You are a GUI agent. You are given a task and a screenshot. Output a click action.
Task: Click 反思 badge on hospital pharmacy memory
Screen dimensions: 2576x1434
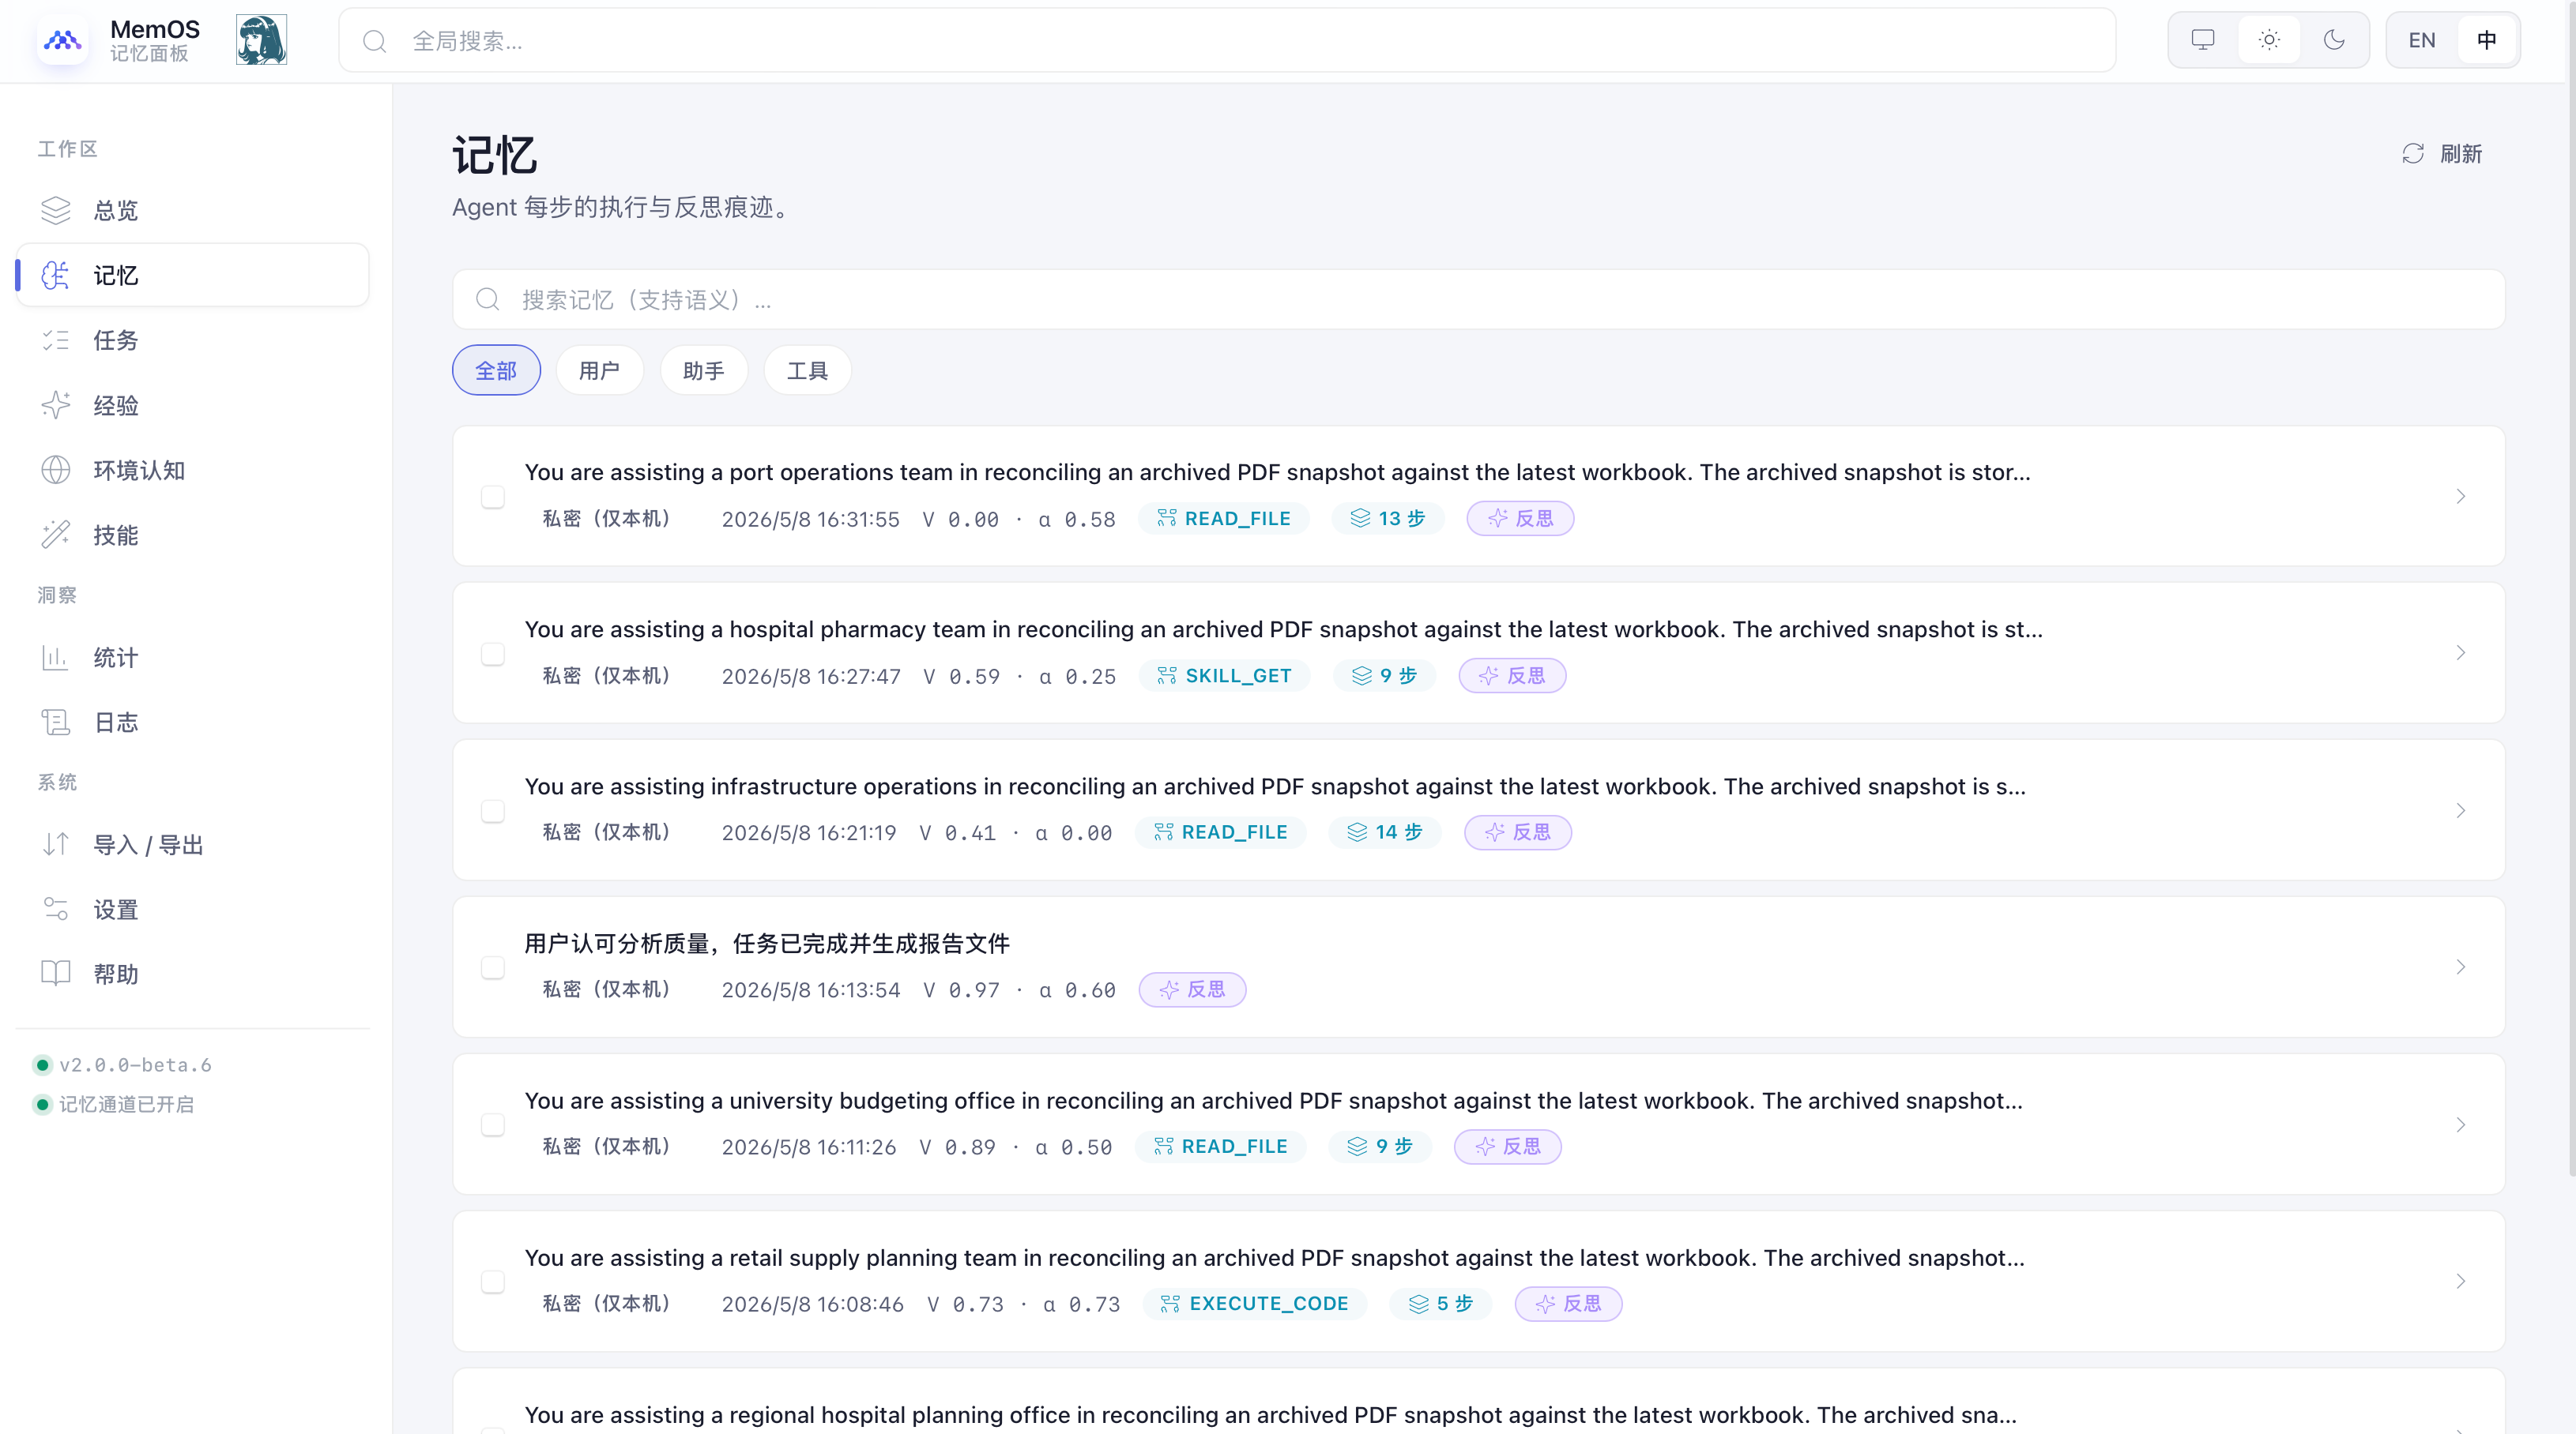(x=1512, y=675)
